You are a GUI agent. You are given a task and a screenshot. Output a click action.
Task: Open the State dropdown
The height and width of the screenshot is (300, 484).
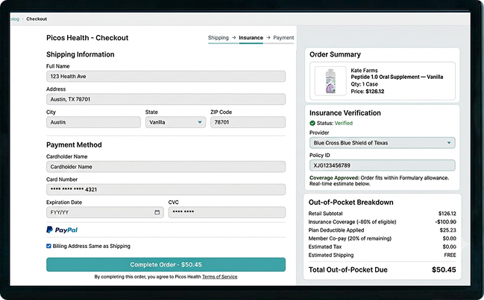click(x=175, y=122)
